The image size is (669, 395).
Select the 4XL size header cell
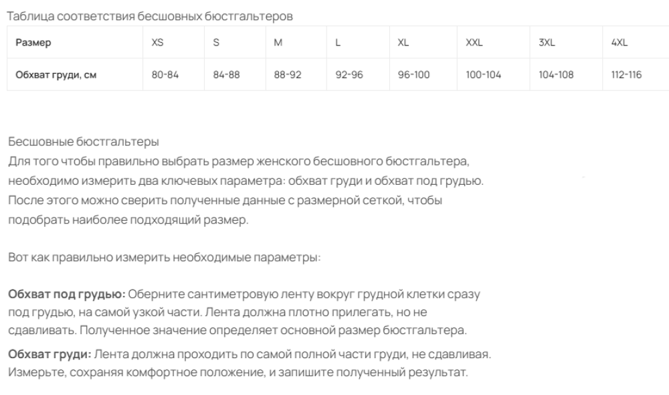pyautogui.click(x=636, y=42)
